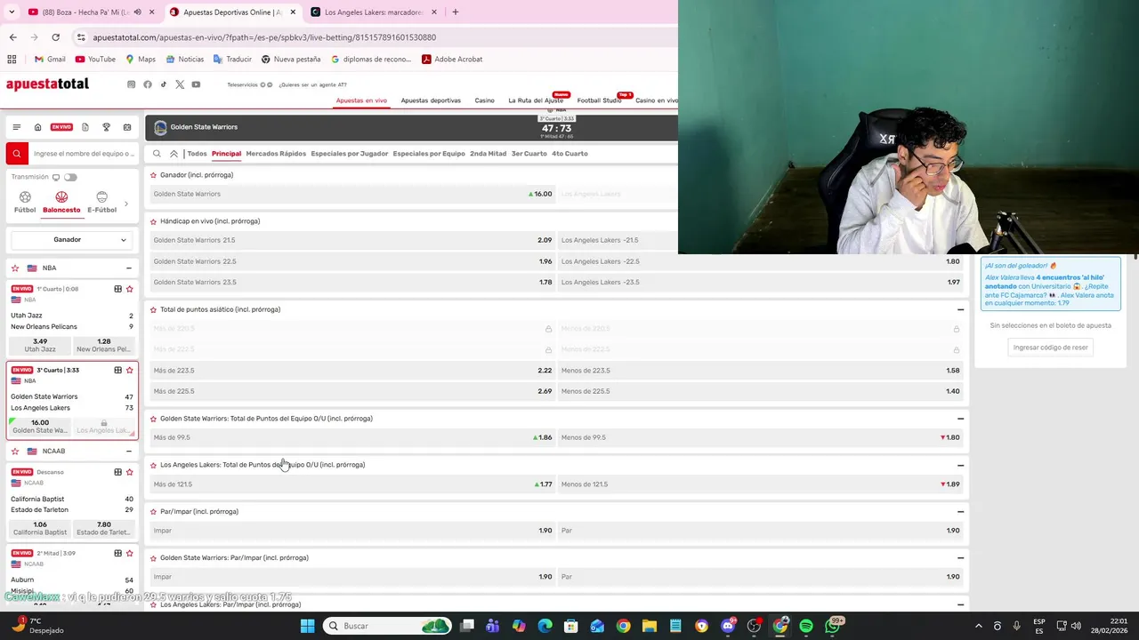
Task: Favorite Utah Jazz match star icon
Action: [x=129, y=289]
